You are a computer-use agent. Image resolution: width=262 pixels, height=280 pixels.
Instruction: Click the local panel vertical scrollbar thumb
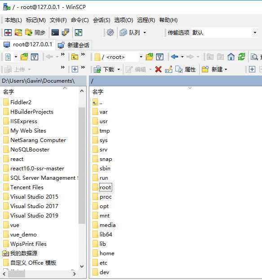[x=82, y=165]
